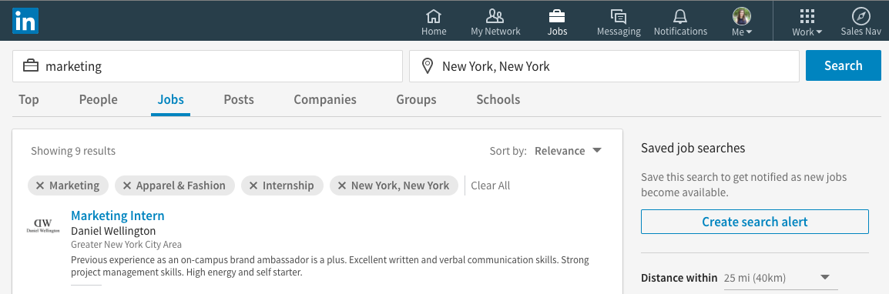889x294 pixels.
Task: Expand the Work dropdown arrow
Action: pos(819,32)
